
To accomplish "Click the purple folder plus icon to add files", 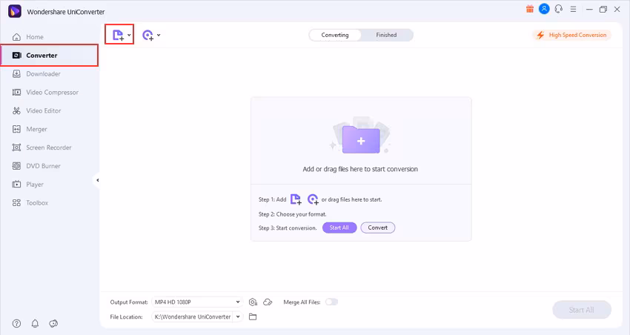I will [361, 139].
